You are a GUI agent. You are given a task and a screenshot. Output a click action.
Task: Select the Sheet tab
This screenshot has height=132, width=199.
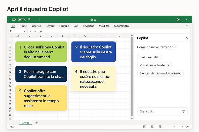point(25,123)
